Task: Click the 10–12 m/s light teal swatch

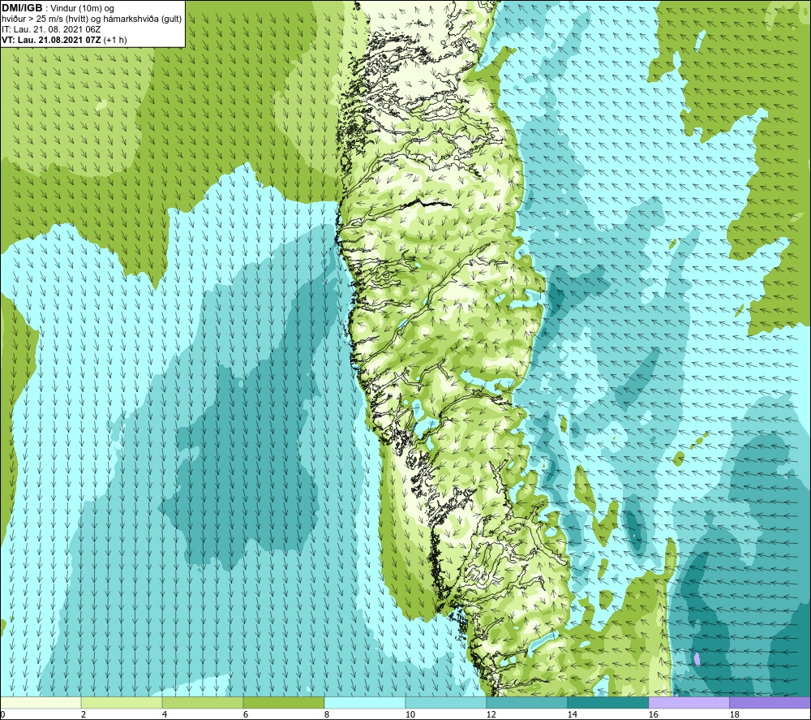Action: (x=446, y=703)
